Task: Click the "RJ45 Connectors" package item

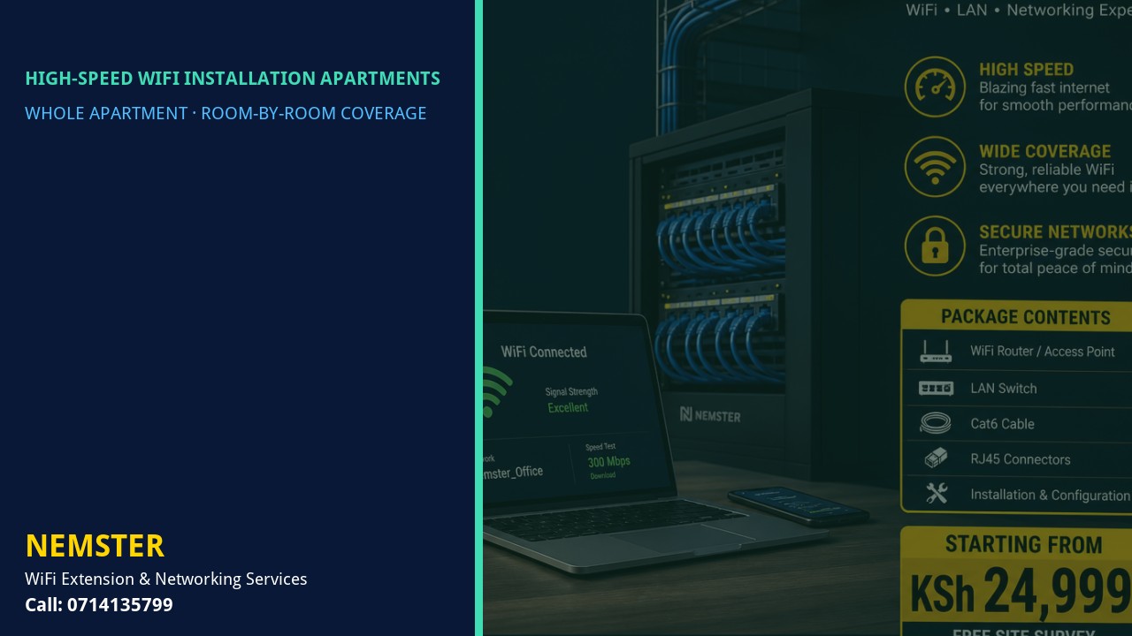Action: click(1020, 459)
